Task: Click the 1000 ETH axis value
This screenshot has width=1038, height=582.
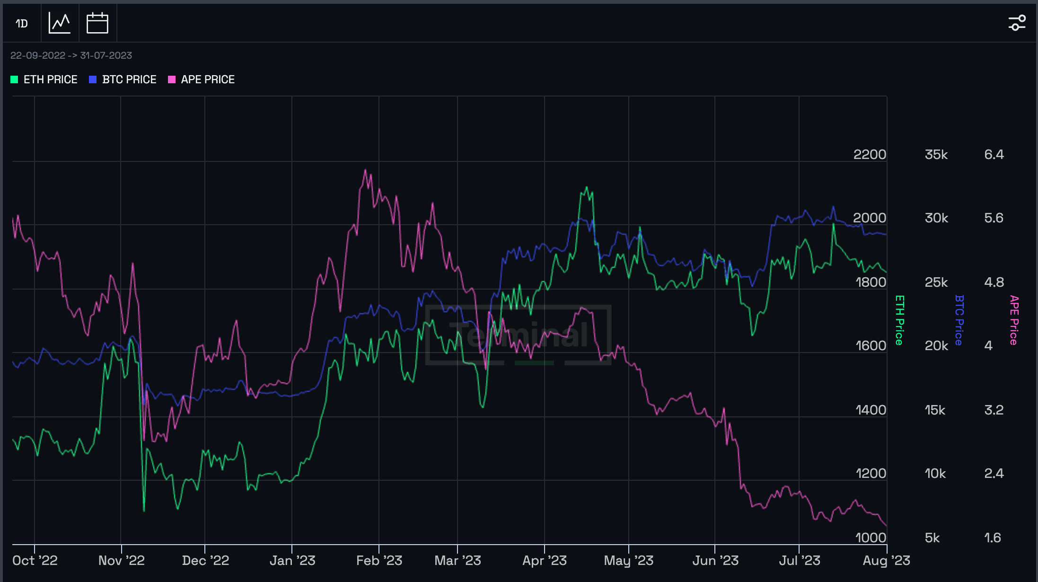Action: click(x=871, y=538)
